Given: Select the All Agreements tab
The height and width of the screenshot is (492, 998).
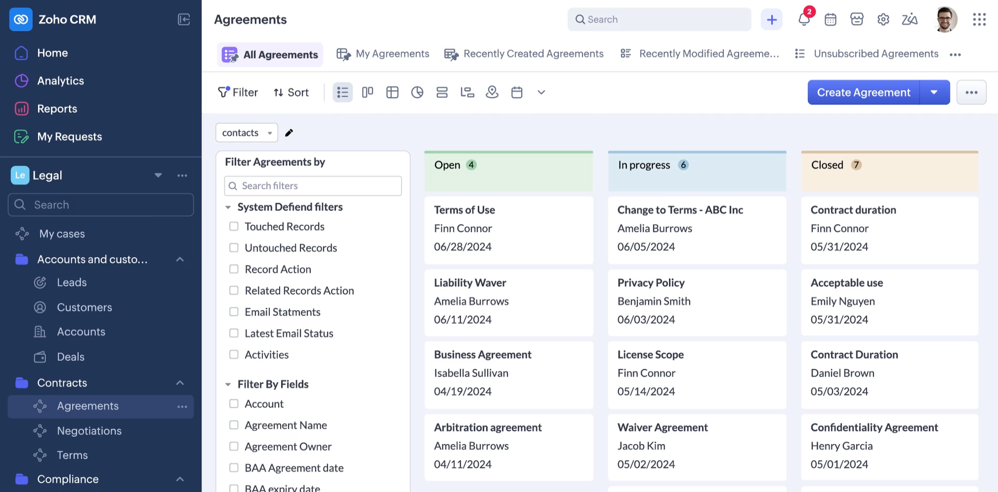Looking at the screenshot, I should [x=270, y=55].
